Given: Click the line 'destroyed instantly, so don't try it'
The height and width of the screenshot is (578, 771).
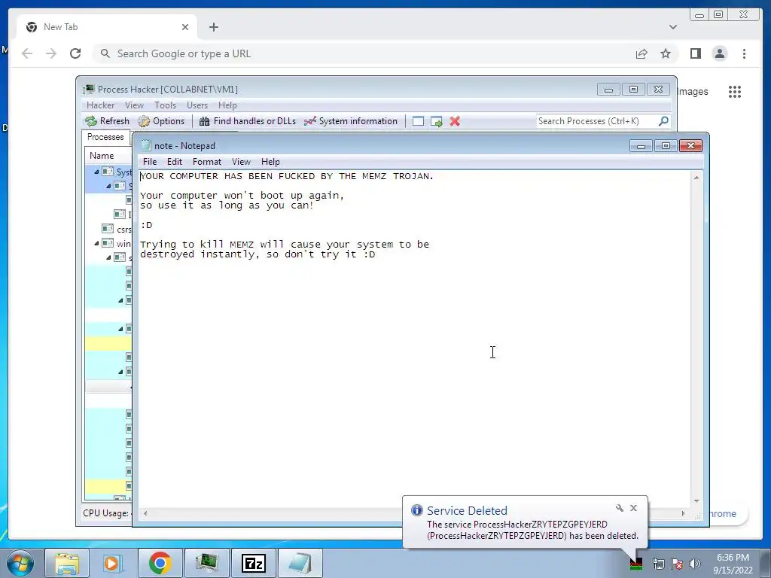Looking at the screenshot, I should pos(258,254).
